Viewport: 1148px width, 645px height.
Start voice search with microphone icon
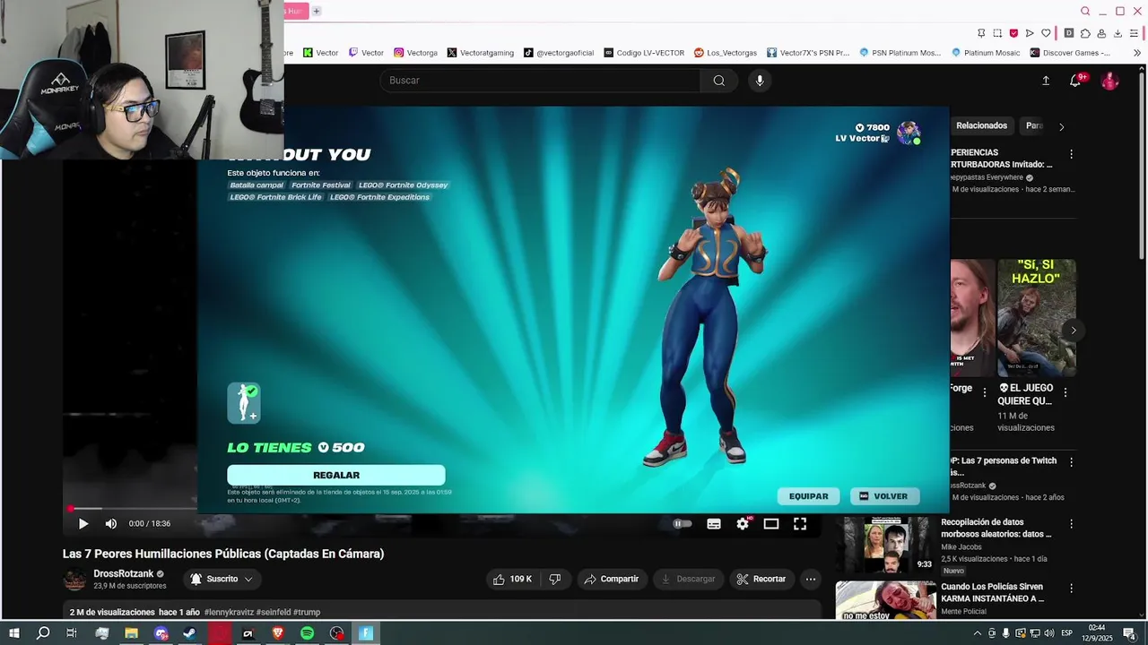[760, 81]
